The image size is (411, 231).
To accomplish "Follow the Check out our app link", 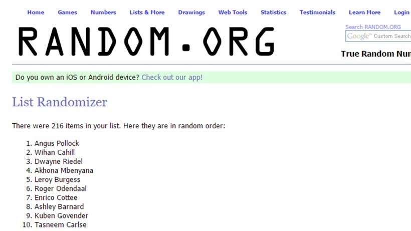I will [x=172, y=77].
